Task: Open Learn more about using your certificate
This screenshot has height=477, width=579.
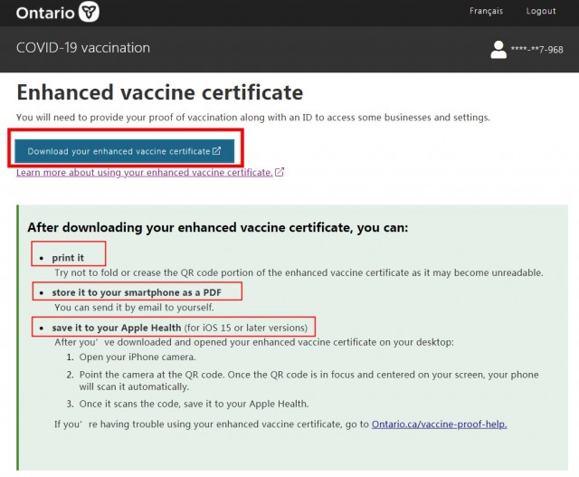Action: 145,173
